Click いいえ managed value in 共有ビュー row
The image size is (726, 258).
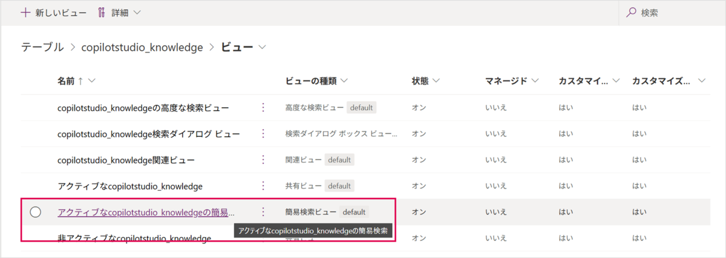[495, 186]
